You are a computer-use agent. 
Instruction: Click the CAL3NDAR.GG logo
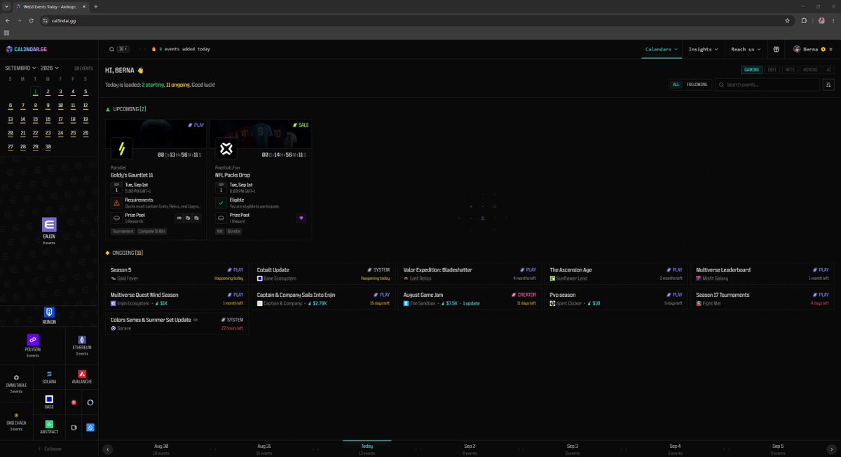coord(26,49)
